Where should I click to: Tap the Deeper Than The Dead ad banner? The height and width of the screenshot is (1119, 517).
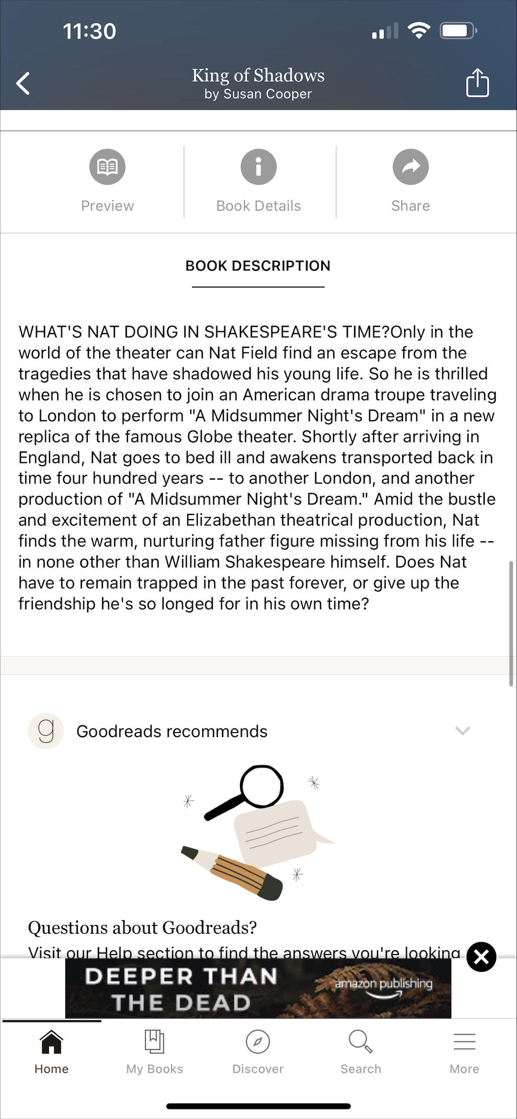[258, 989]
